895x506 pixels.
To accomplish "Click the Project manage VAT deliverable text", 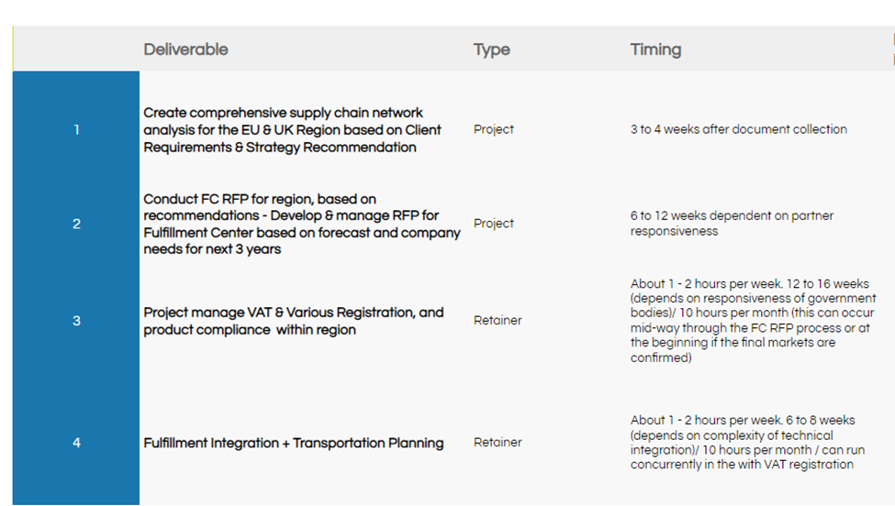I will click(x=293, y=321).
